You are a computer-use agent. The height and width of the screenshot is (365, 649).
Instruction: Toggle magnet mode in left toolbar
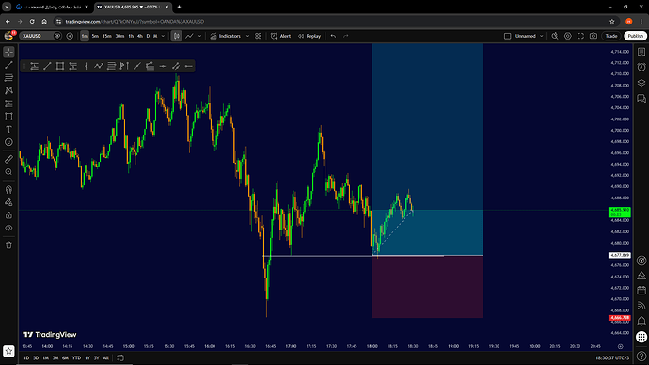click(x=8, y=189)
